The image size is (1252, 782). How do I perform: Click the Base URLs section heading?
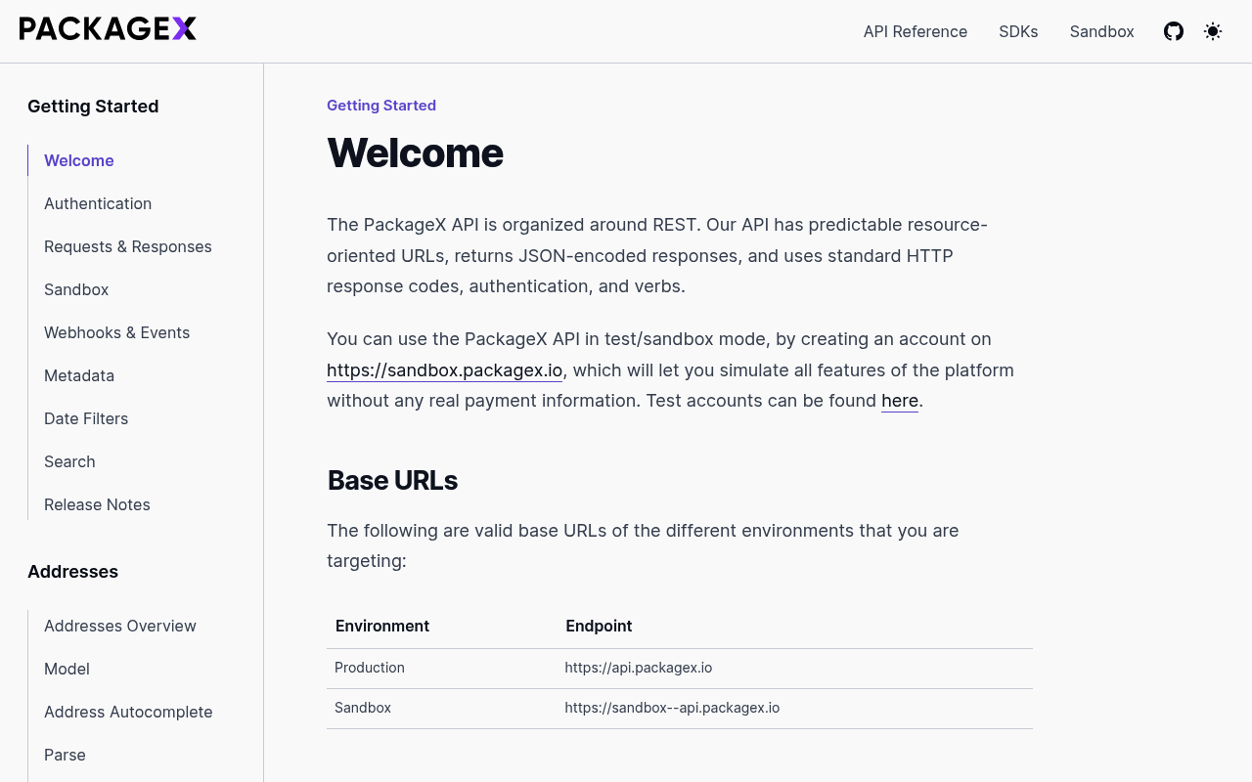tap(392, 481)
